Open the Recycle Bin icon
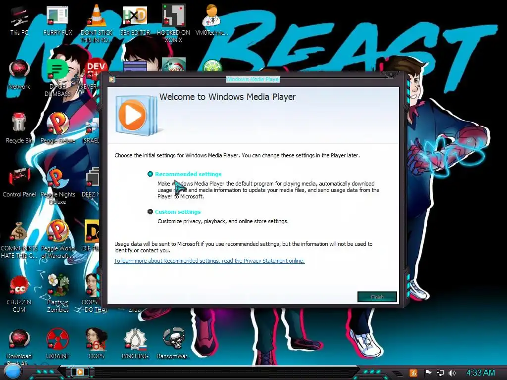507x380 pixels. [19, 128]
